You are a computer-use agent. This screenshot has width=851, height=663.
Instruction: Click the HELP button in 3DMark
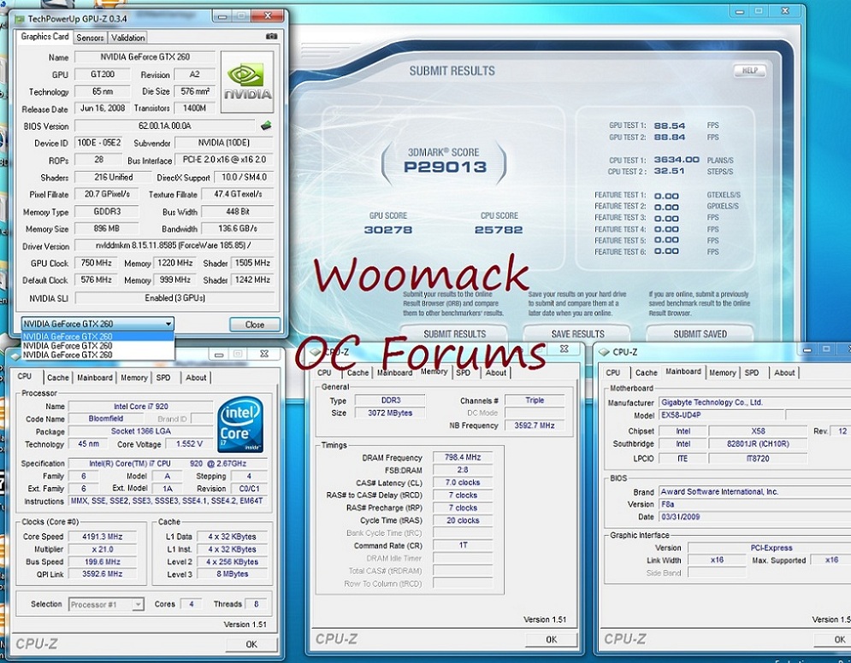coord(749,70)
